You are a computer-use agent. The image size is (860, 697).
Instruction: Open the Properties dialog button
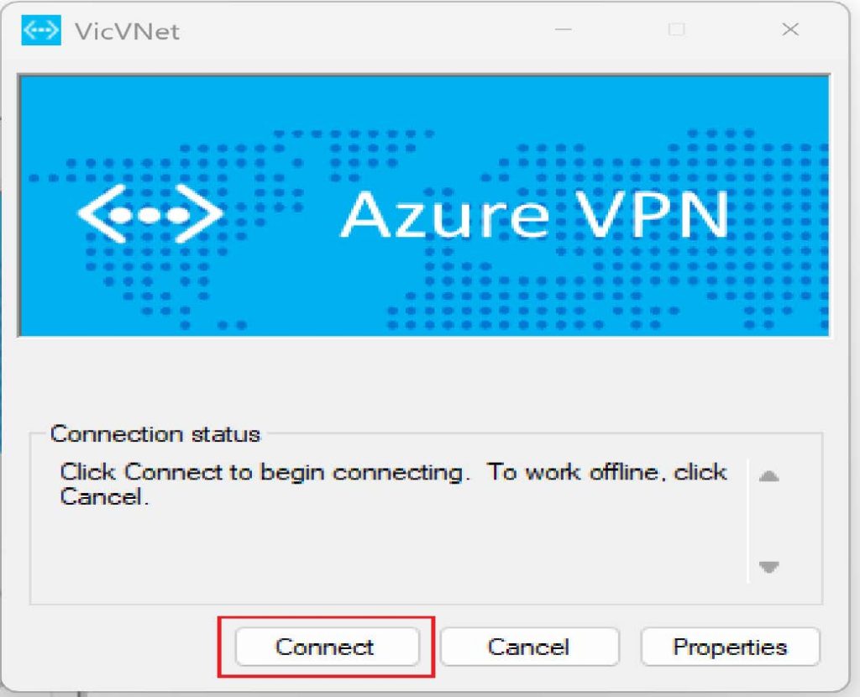click(730, 647)
